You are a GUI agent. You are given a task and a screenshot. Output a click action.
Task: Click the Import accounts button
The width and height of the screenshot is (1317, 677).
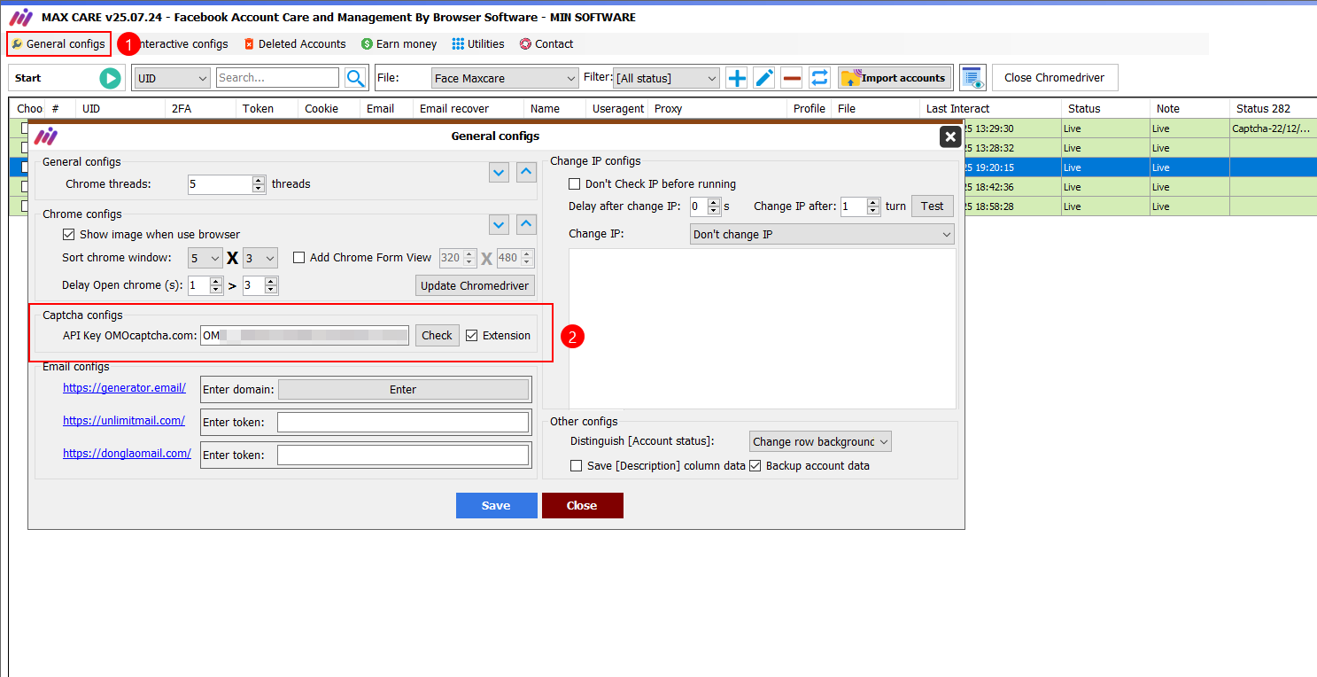pyautogui.click(x=895, y=78)
